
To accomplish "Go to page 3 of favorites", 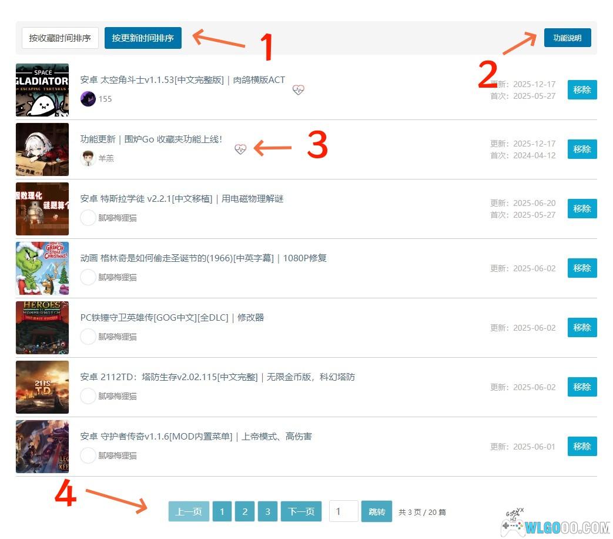I will tap(267, 512).
